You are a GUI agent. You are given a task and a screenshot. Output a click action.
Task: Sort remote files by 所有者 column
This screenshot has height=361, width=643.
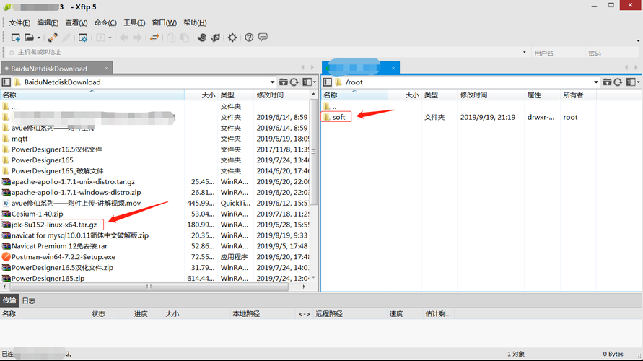tap(578, 95)
